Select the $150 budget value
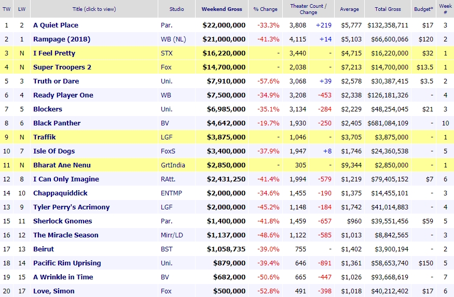Image resolution: width=454 pixels, height=297 pixels. click(426, 263)
